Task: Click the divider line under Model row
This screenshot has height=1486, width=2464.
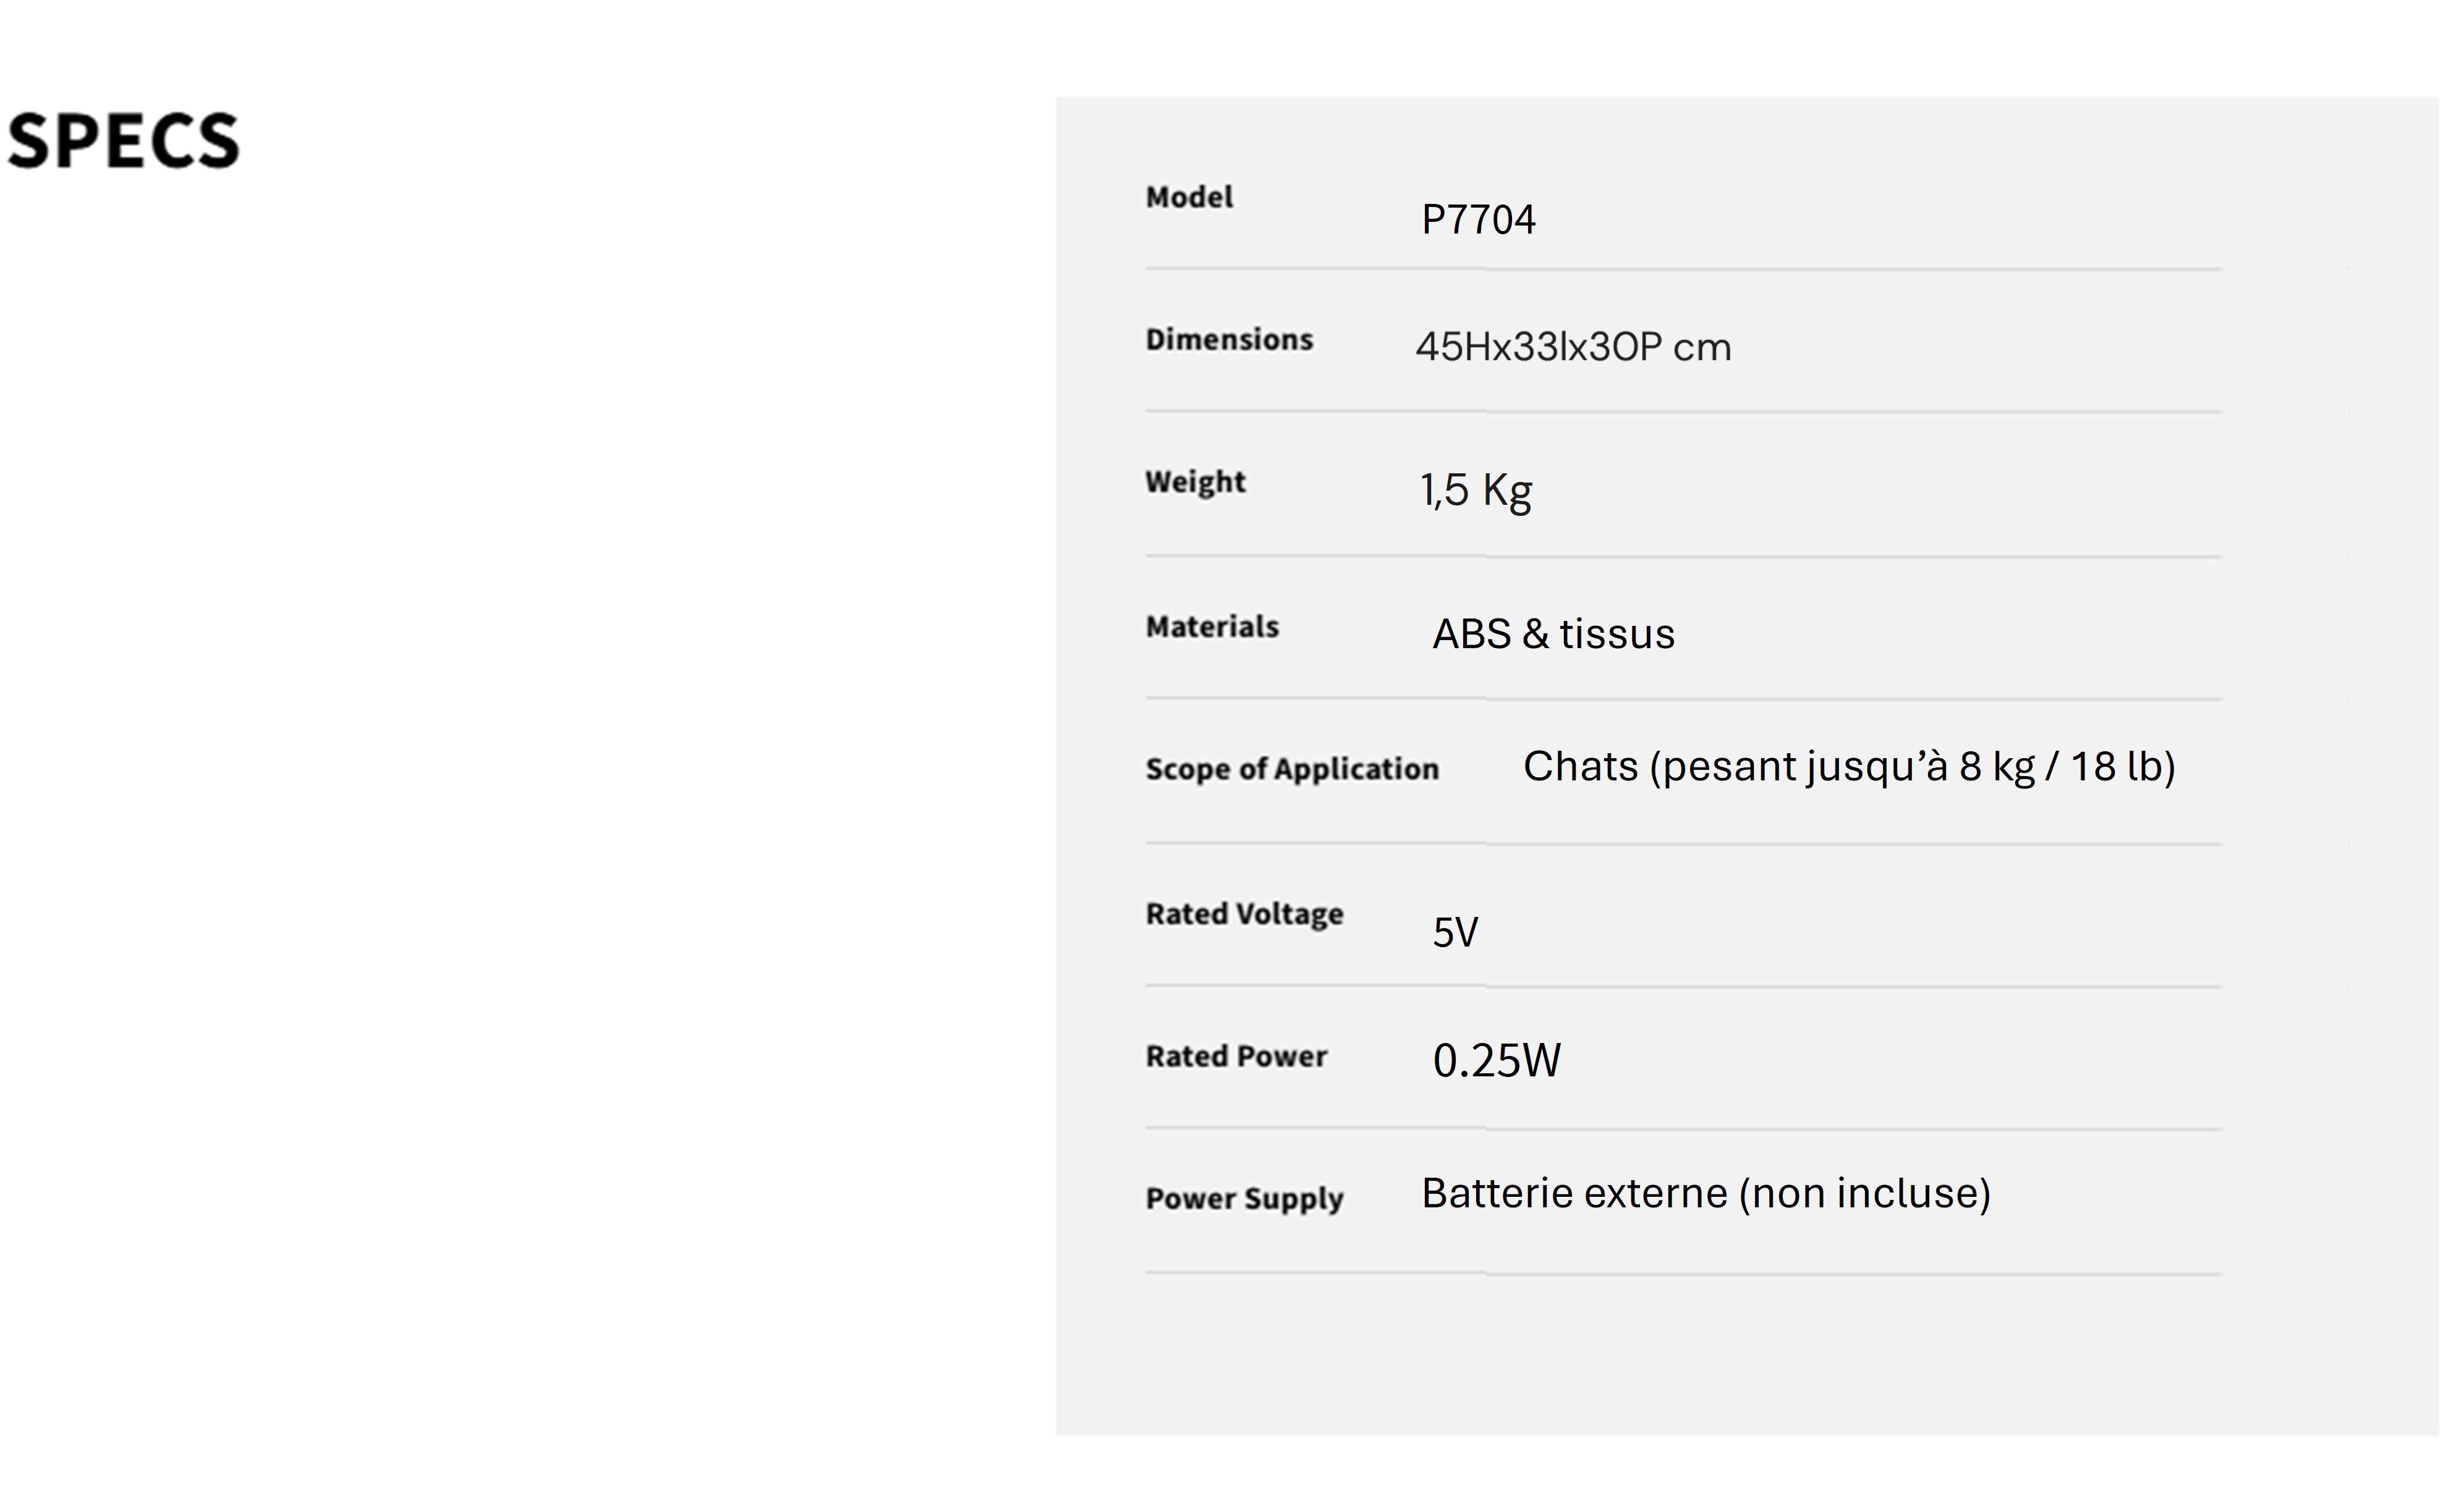Action: 1682,269
